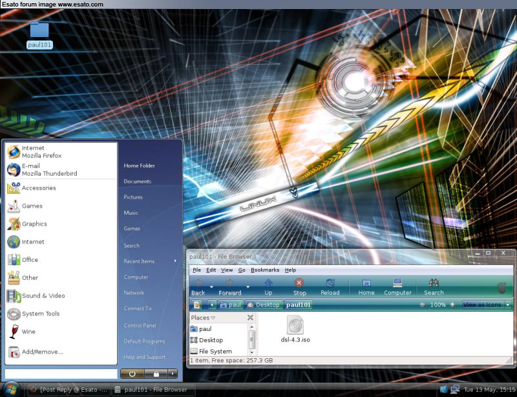The width and height of the screenshot is (517, 397).
Task: Click the Desktop path bar button
Action: tap(264, 305)
